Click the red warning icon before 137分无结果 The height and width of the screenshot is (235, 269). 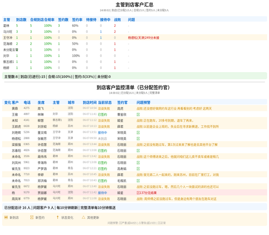tap(138, 193)
